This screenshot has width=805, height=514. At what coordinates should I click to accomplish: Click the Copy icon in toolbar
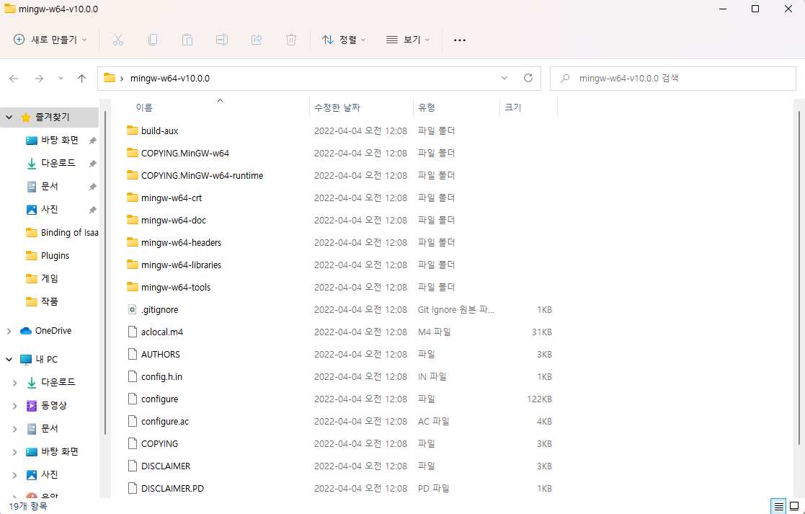[x=153, y=40]
